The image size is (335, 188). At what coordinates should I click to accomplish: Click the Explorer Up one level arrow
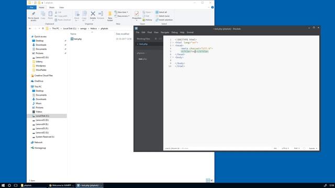[x=43, y=29]
